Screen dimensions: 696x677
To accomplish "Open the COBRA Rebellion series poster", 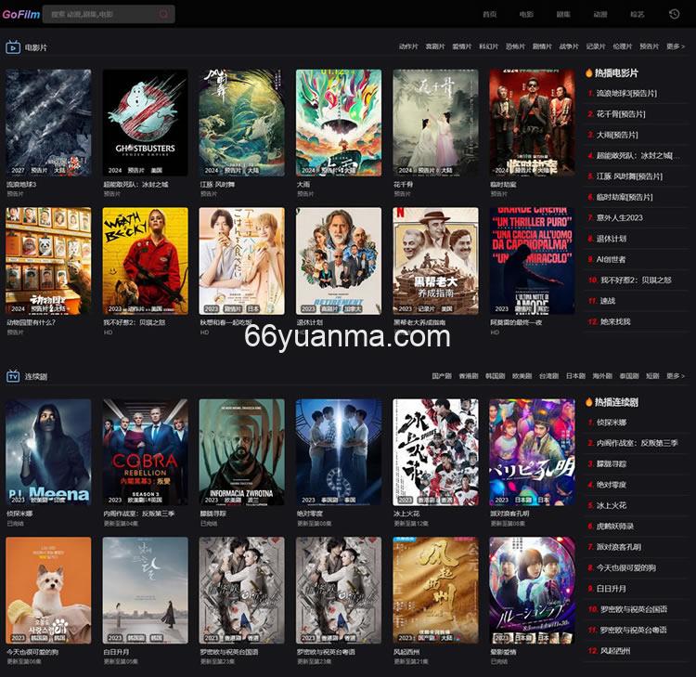I will click(145, 452).
